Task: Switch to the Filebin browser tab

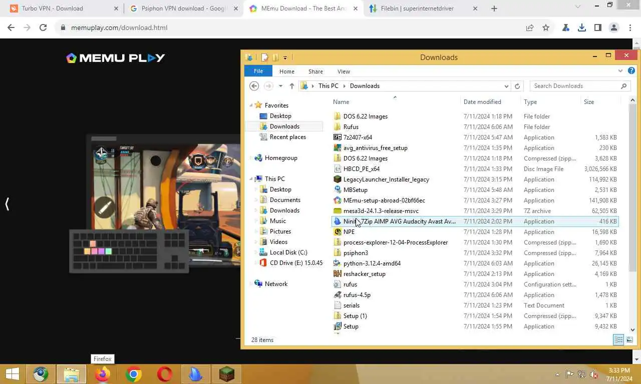Action: [423, 8]
